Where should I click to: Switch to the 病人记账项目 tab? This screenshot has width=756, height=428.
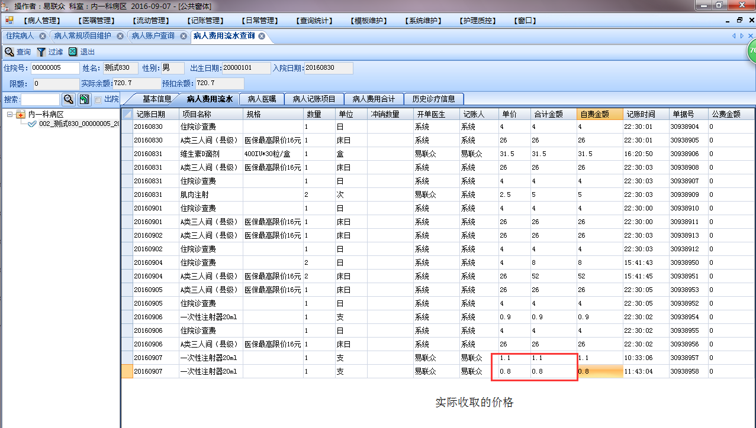coord(314,99)
